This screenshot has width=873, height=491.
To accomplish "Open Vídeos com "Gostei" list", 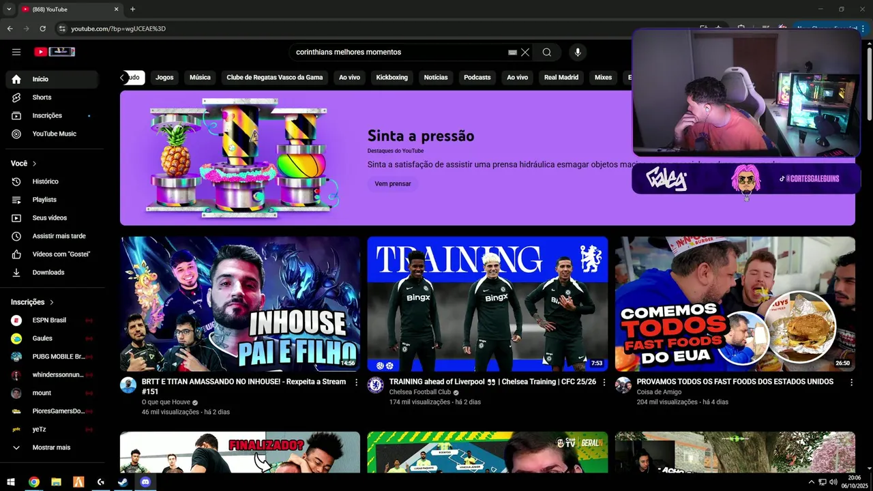I will pos(52,254).
